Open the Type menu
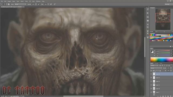The height and width of the screenshot is (97, 173). pos(18,1)
